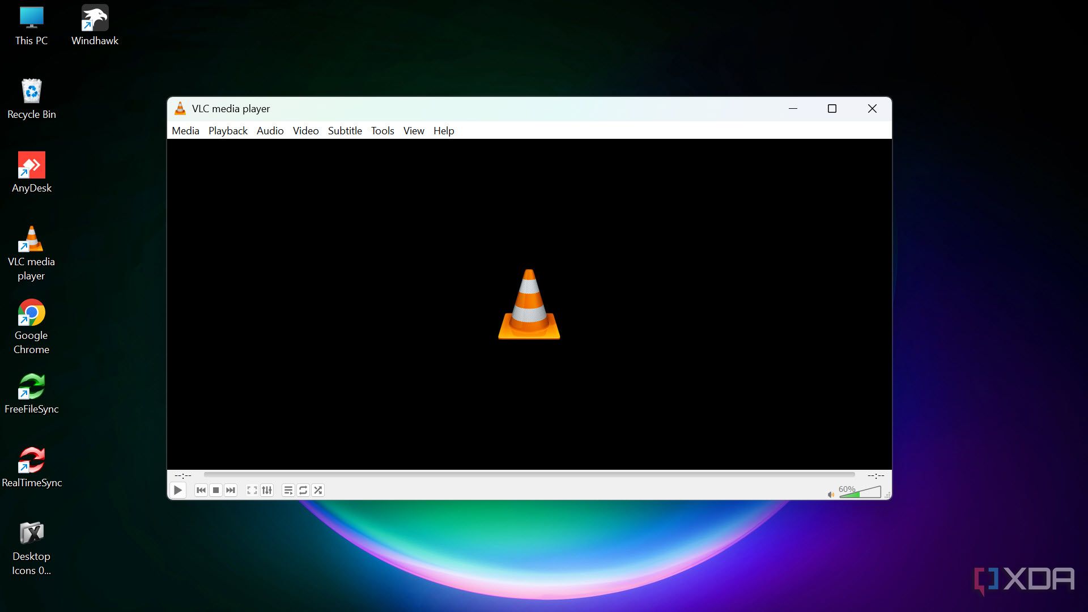Select the This PC desktop icon
The image size is (1088, 612).
32,25
